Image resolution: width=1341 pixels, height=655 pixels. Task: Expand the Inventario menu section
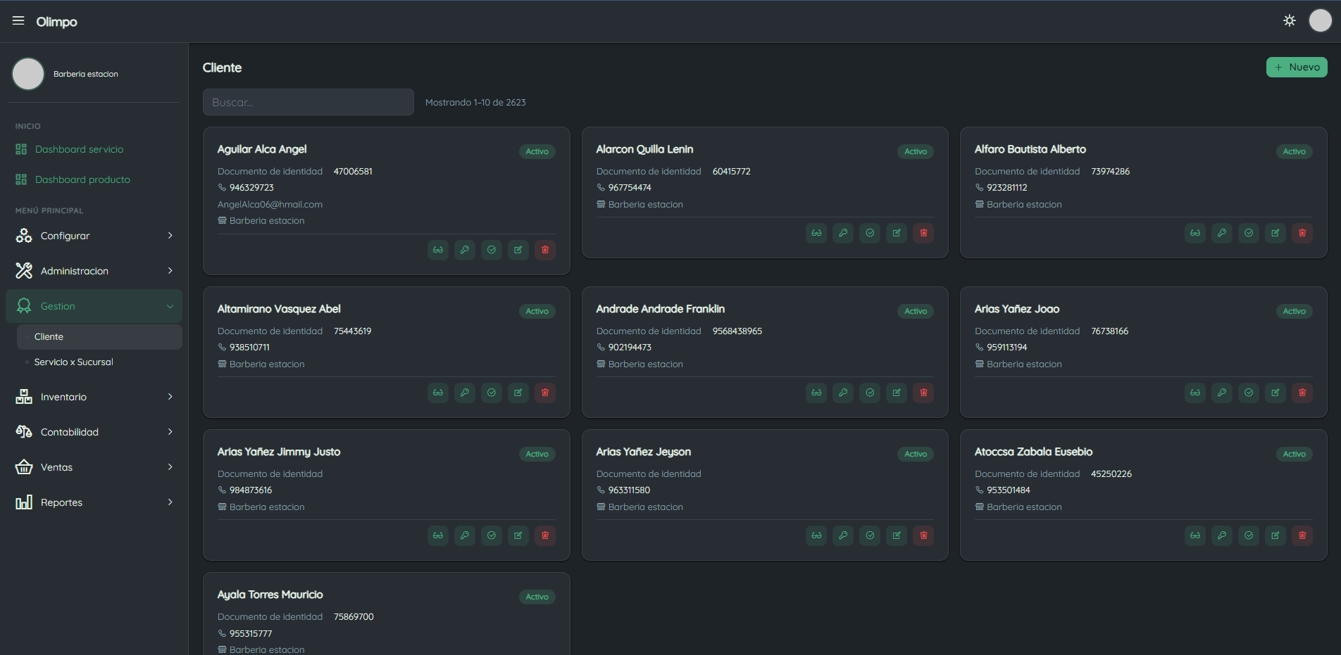94,397
